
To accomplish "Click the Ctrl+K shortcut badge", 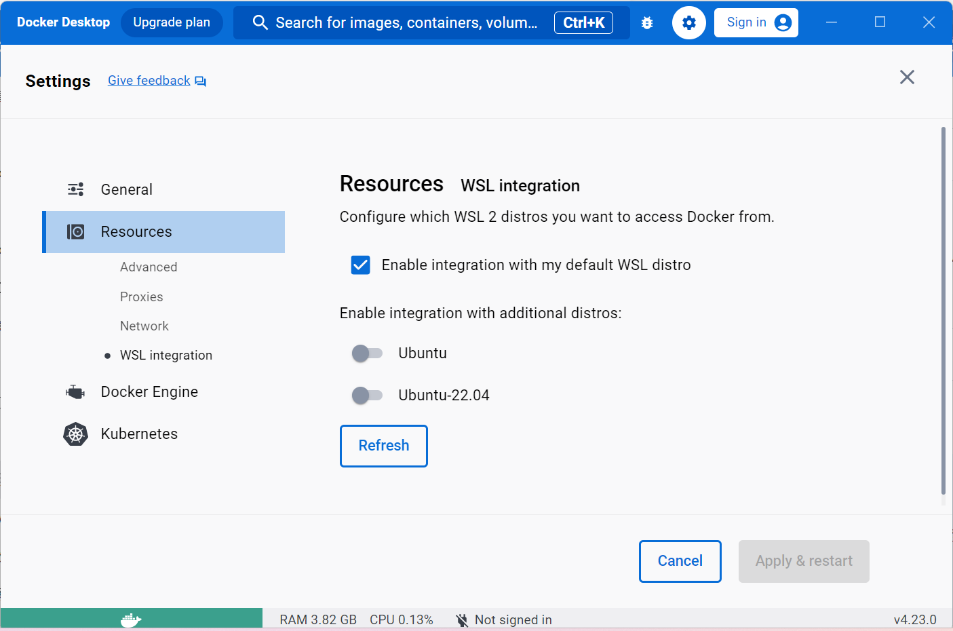I will (x=584, y=22).
